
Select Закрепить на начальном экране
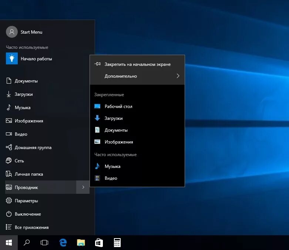pyautogui.click(x=137, y=64)
